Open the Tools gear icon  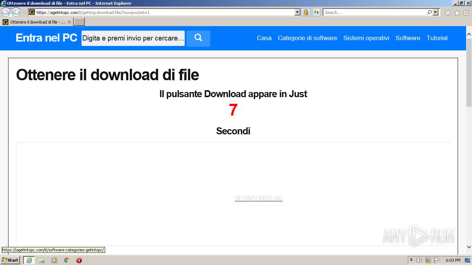point(466,13)
